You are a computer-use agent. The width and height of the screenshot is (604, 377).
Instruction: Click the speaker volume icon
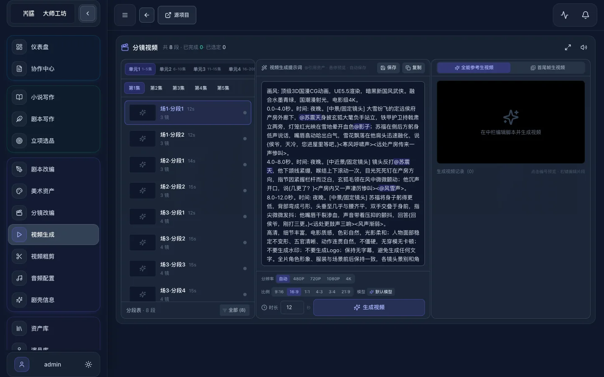point(584,47)
